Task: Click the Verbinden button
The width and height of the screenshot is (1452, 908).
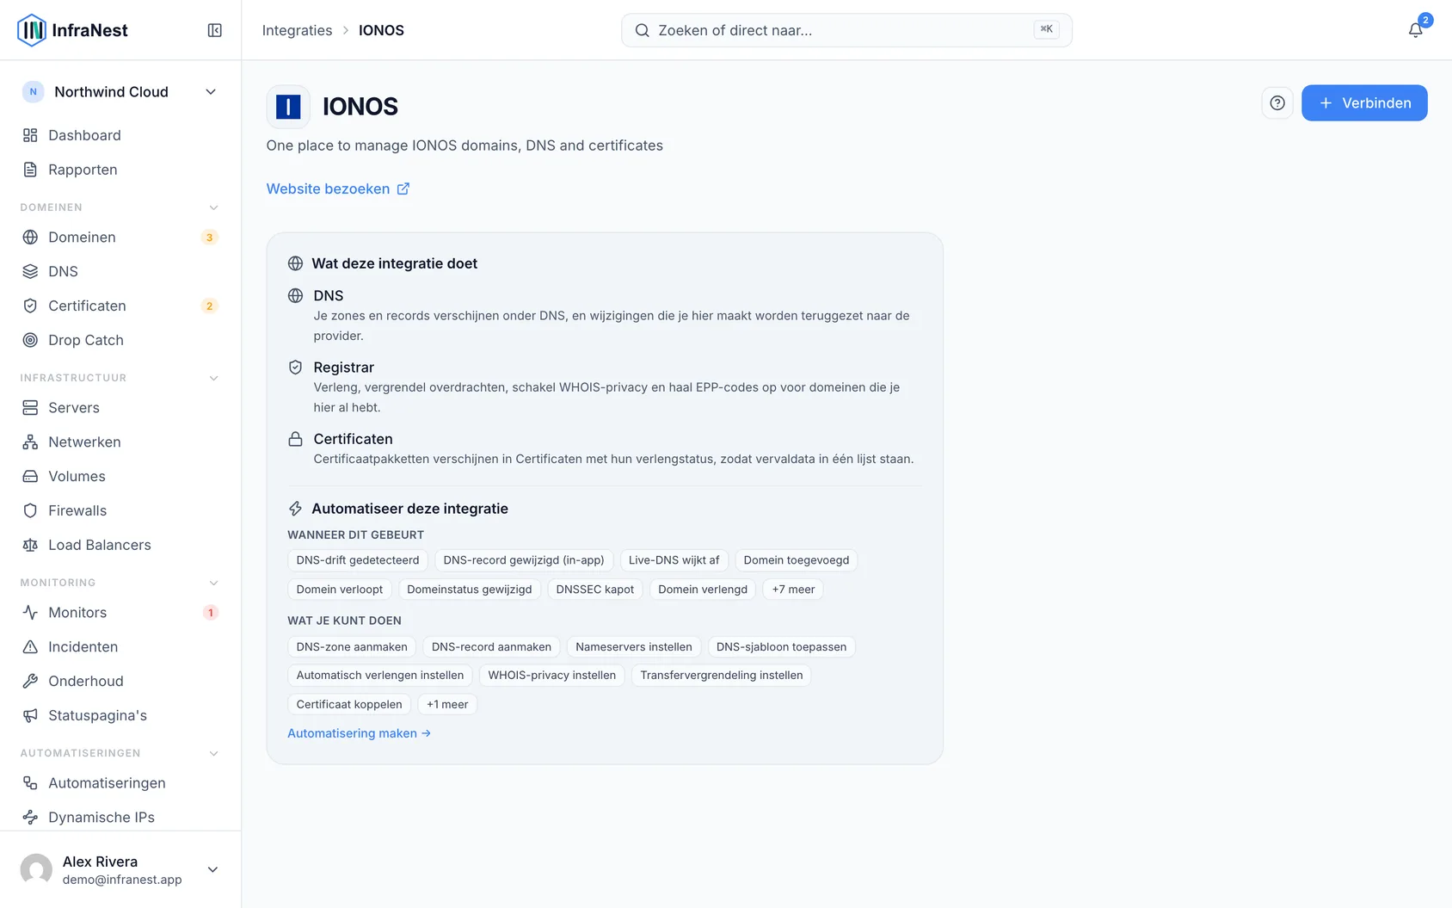Action: pyautogui.click(x=1364, y=103)
